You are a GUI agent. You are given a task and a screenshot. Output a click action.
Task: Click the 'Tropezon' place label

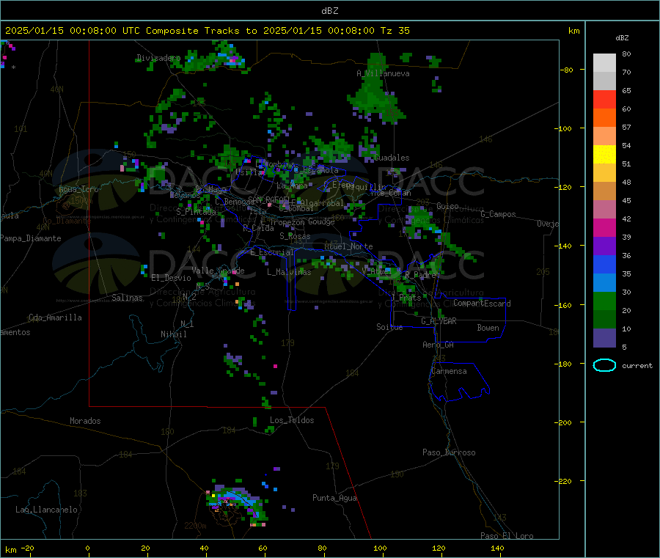point(287,222)
